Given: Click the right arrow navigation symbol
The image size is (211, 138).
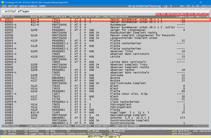Looking at the screenshot, I should coord(204,126).
